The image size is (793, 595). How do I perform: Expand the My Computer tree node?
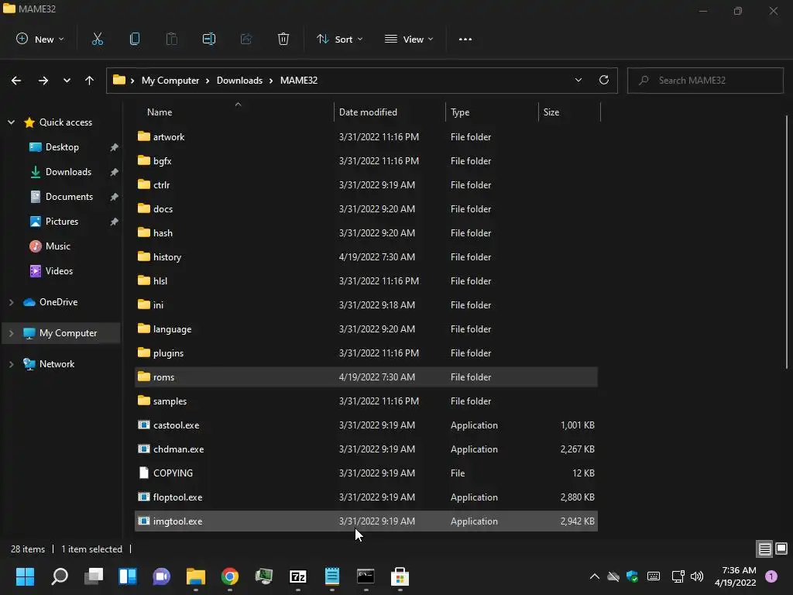click(x=11, y=333)
